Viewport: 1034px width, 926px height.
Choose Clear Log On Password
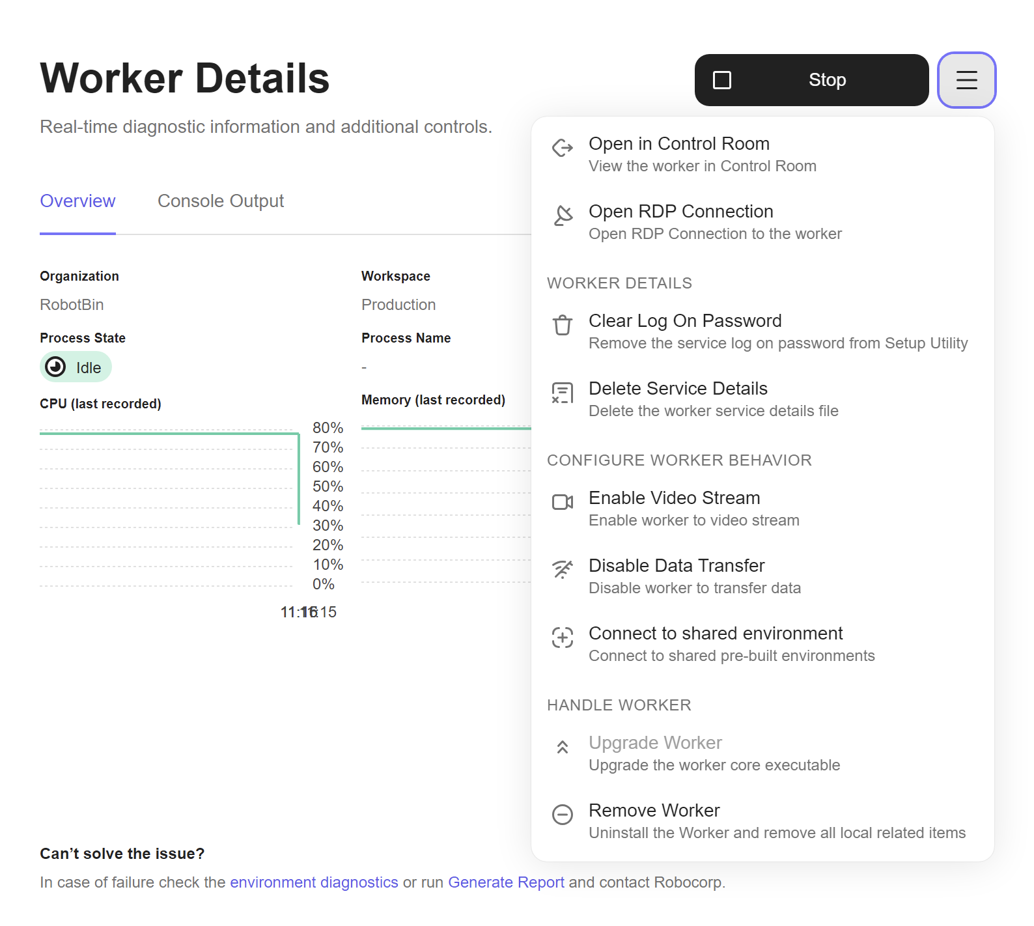[762, 331]
